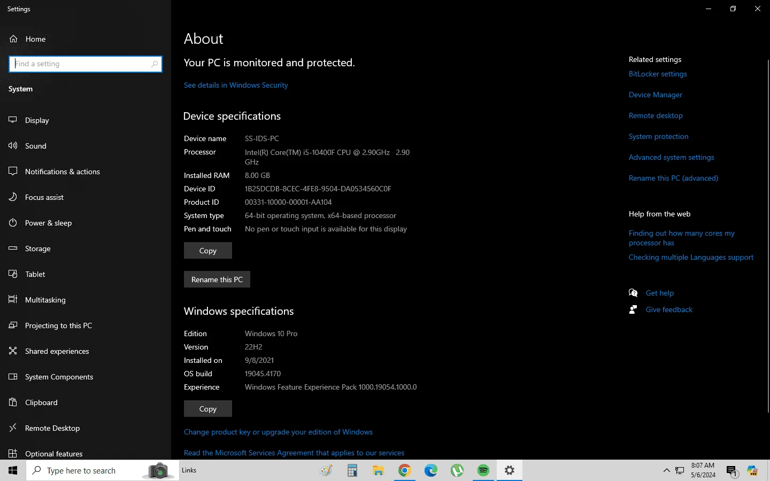770x481 pixels.
Task: Launch Paint from the taskbar
Action: (x=326, y=470)
